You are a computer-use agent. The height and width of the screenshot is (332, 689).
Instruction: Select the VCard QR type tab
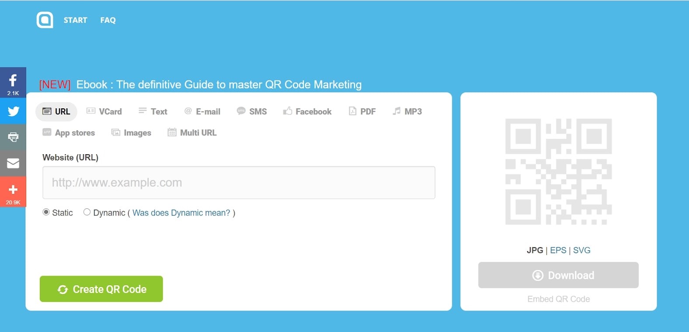pos(104,112)
